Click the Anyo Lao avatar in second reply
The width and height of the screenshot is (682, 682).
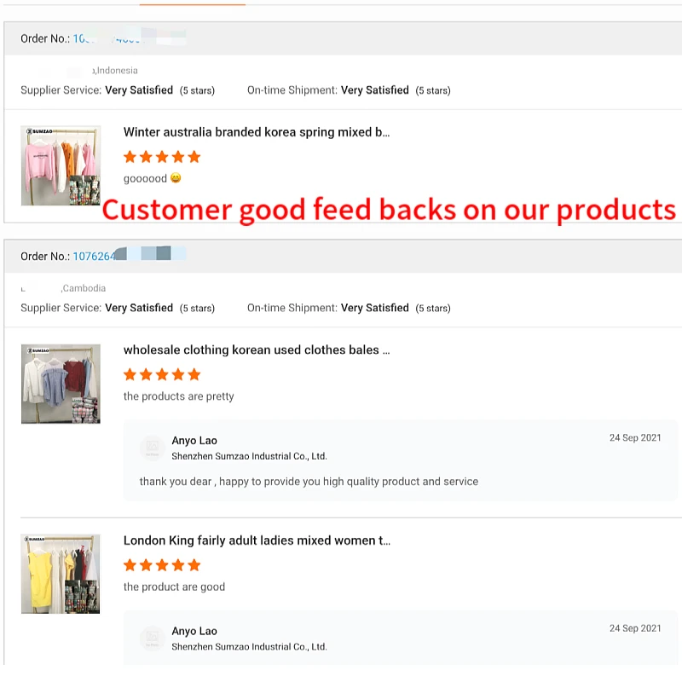pyautogui.click(x=152, y=638)
